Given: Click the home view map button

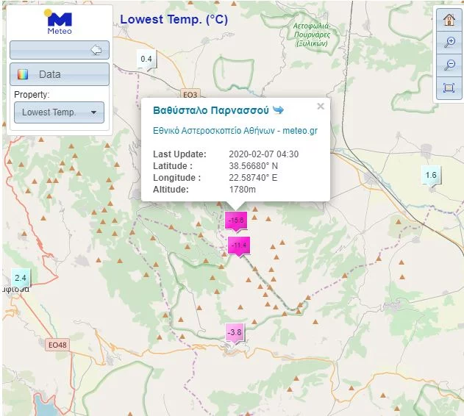Looking at the screenshot, I should (x=449, y=20).
